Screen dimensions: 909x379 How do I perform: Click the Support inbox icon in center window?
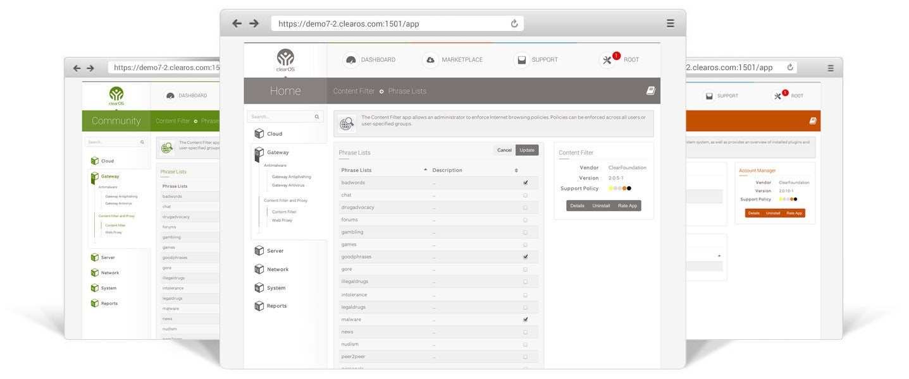(x=521, y=60)
